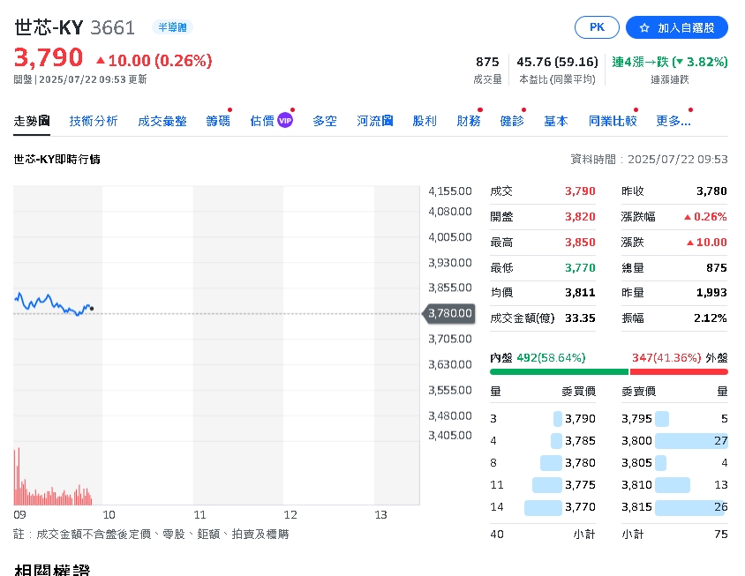
Task: Click the 3,780.00 price marker on chart axis
Action: [448, 313]
